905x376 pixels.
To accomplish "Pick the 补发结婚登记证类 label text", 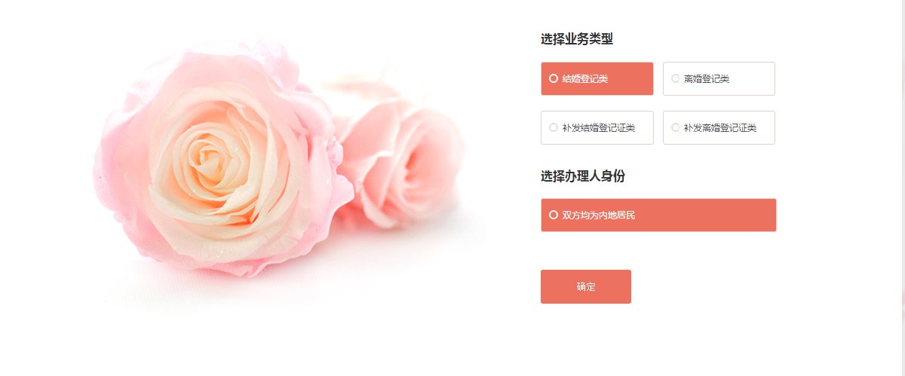I will [x=599, y=127].
